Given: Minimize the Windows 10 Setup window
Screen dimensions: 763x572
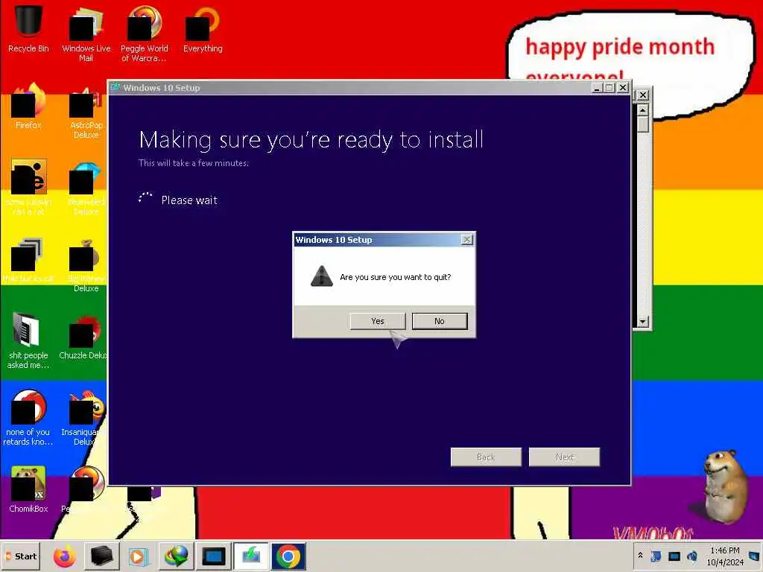Looking at the screenshot, I should click(597, 88).
